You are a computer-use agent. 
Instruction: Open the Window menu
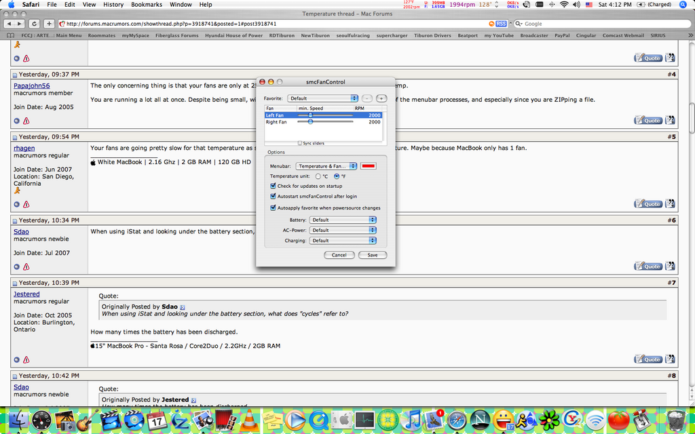point(182,5)
